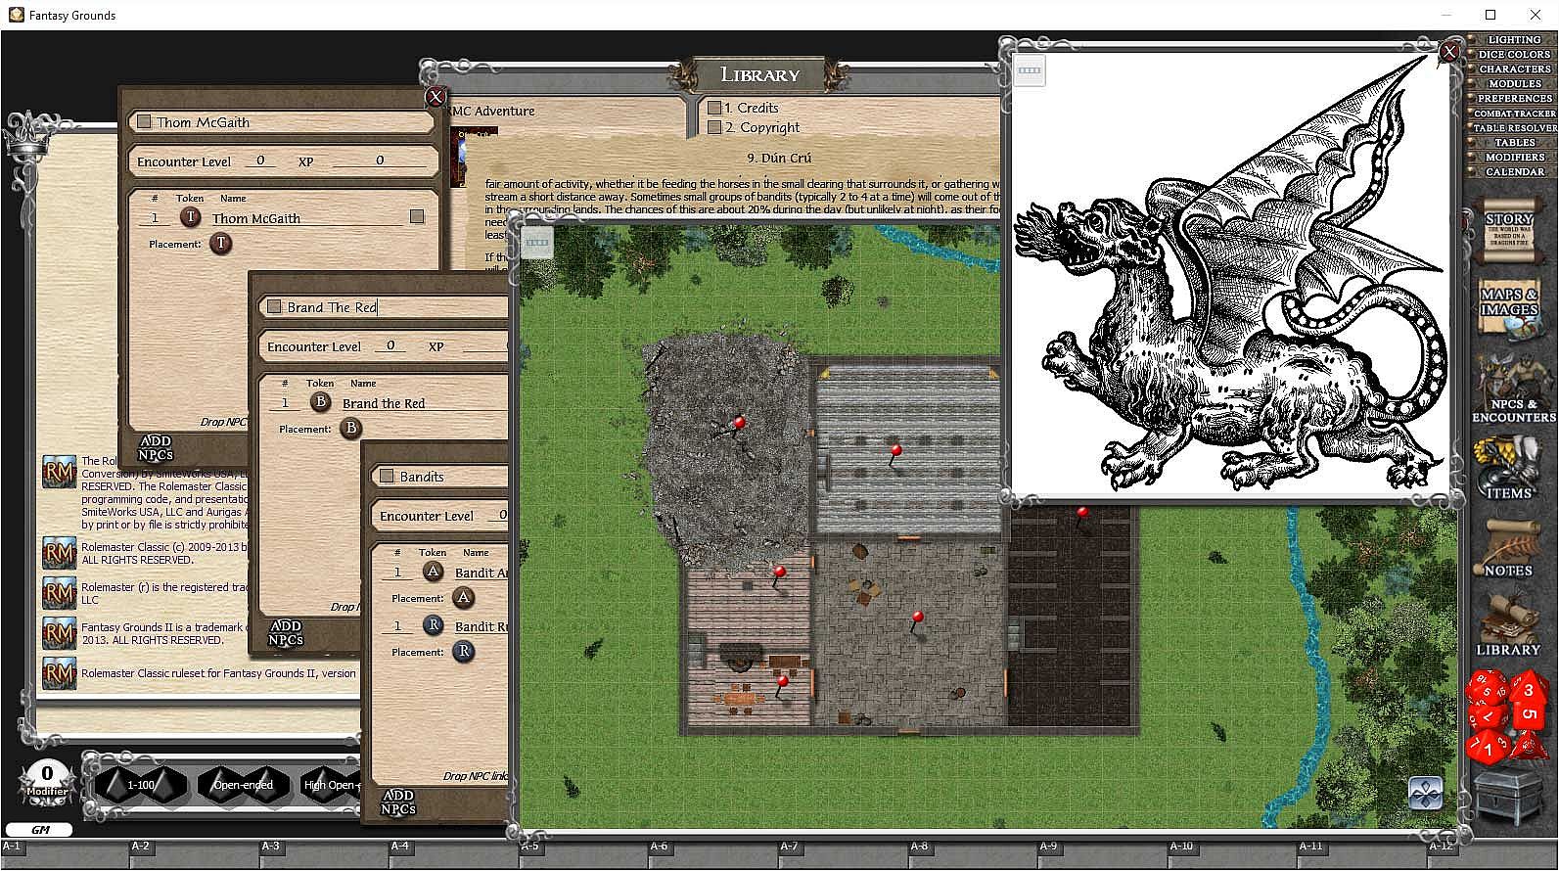Toggle the checkbox at the end of Thom McGaith's NPC row
This screenshot has height=871, width=1559.
(417, 216)
